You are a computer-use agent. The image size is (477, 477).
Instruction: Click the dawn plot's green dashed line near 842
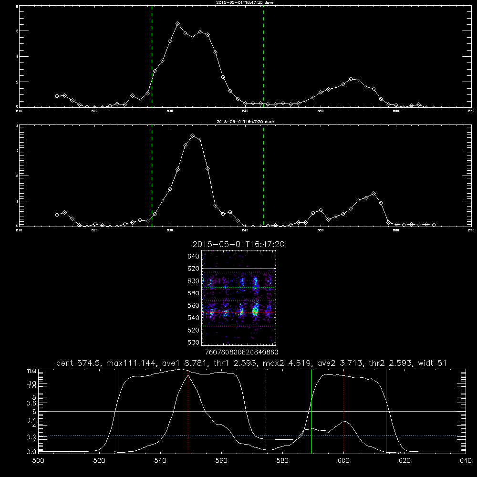263,57
